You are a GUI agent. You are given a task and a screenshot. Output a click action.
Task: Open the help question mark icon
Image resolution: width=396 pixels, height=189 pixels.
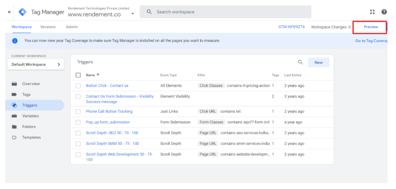coord(384,12)
